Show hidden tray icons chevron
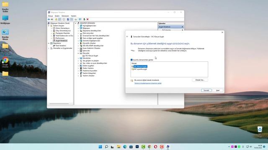 point(229,147)
